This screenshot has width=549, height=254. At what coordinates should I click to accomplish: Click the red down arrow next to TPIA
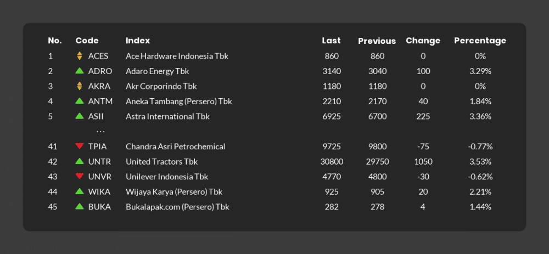tap(80, 146)
